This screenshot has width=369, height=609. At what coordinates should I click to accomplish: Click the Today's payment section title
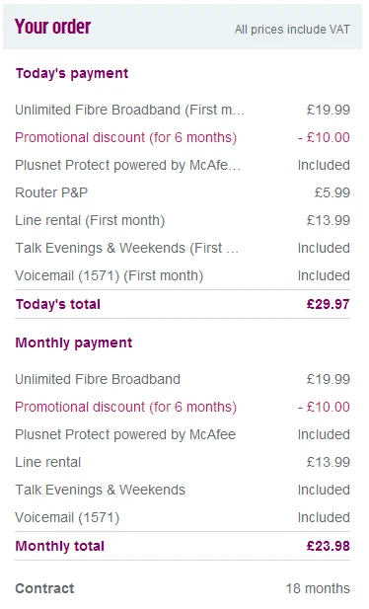coord(72,73)
